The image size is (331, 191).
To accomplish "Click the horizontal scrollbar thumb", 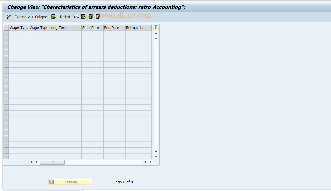I will click(x=52, y=162).
